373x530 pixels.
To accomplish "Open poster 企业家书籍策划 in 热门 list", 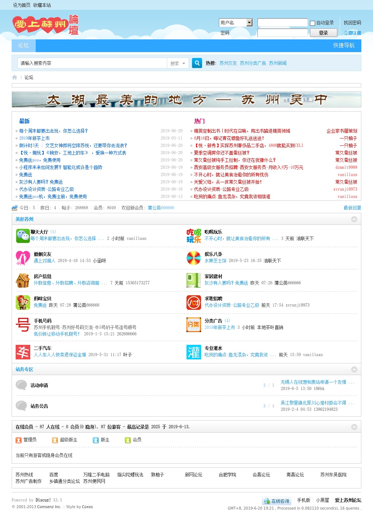I will coord(342,131).
